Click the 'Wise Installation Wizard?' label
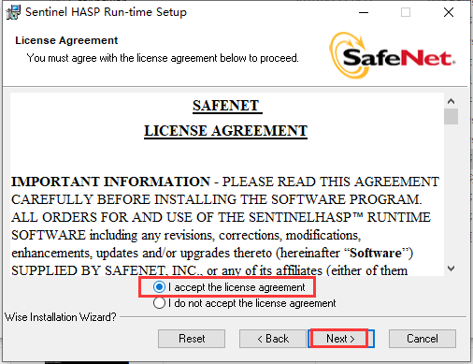The image size is (473, 364). [x=61, y=317]
